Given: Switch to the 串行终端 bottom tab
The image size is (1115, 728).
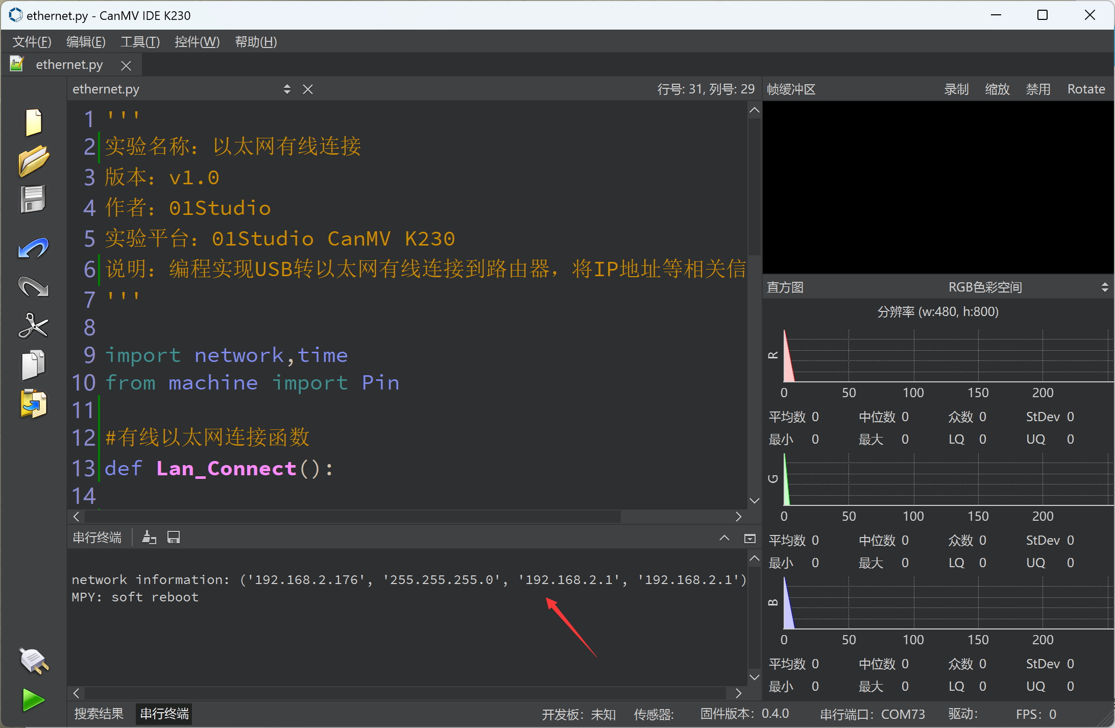Looking at the screenshot, I should click(x=164, y=714).
